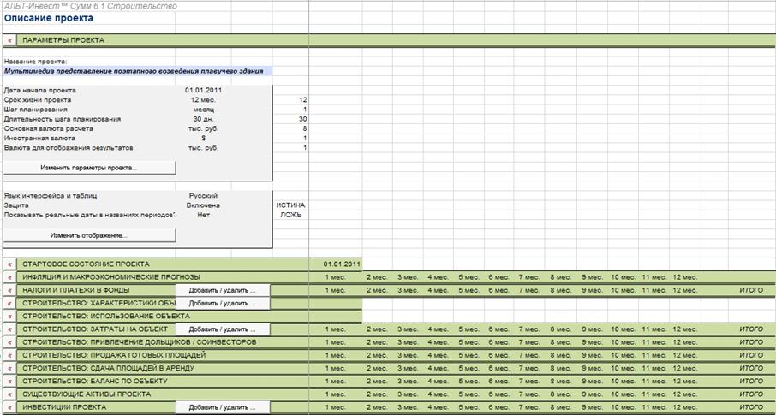Click arrow icon for БАЛАНС ПО ОБЪЕКТУ
This screenshot has height=415, width=776.
10,382
